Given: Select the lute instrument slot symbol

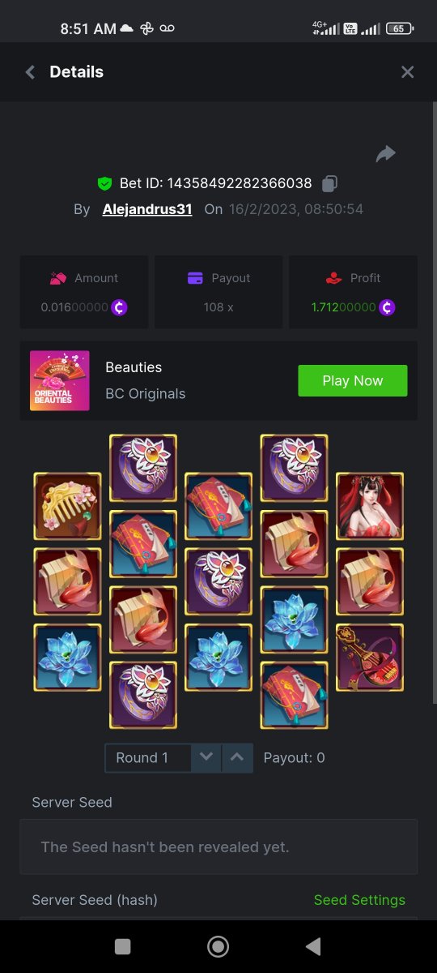Looking at the screenshot, I should (x=370, y=658).
